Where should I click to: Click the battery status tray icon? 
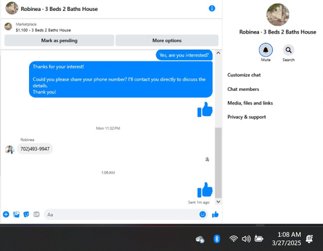pos(259,239)
